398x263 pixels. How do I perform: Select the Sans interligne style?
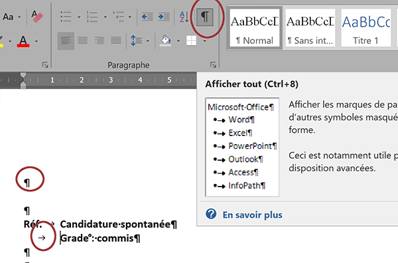pos(310,28)
